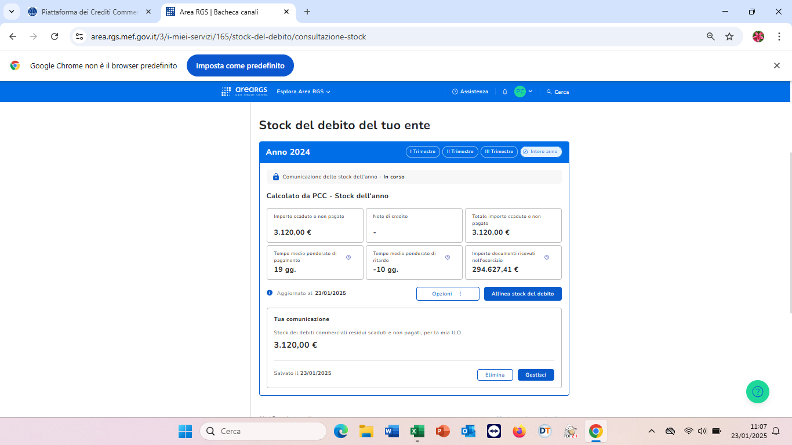Open the Assistenza menu item
The height and width of the screenshot is (445, 792).
point(470,92)
